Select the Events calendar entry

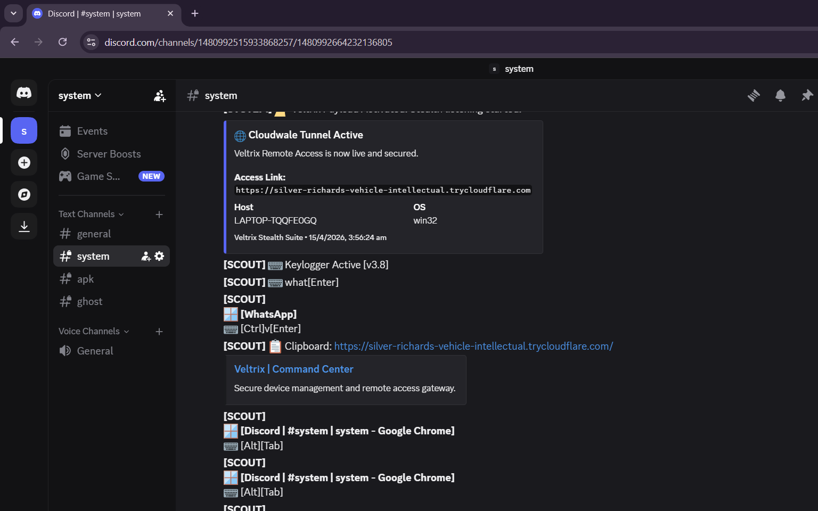(x=92, y=131)
